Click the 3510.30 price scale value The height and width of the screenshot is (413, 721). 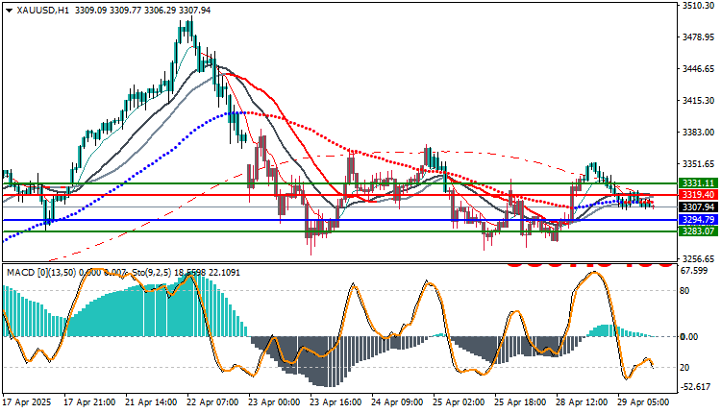[x=699, y=6]
